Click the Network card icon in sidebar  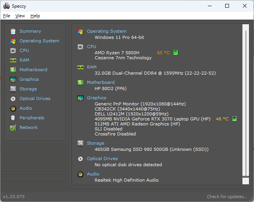pos(13,128)
